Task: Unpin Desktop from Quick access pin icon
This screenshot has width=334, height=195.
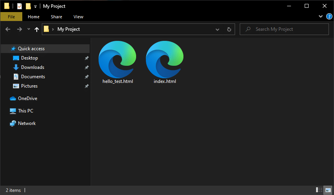Action: [87, 58]
